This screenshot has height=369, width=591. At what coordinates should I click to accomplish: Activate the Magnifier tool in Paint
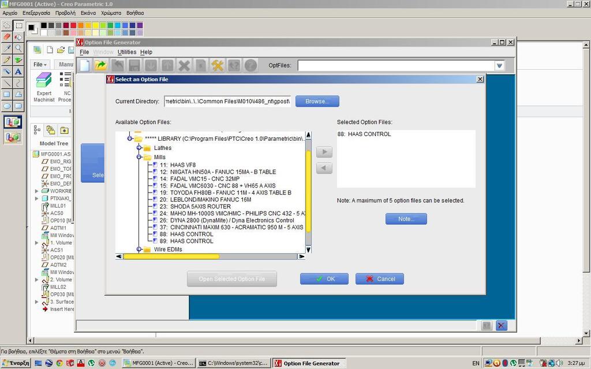click(18, 48)
